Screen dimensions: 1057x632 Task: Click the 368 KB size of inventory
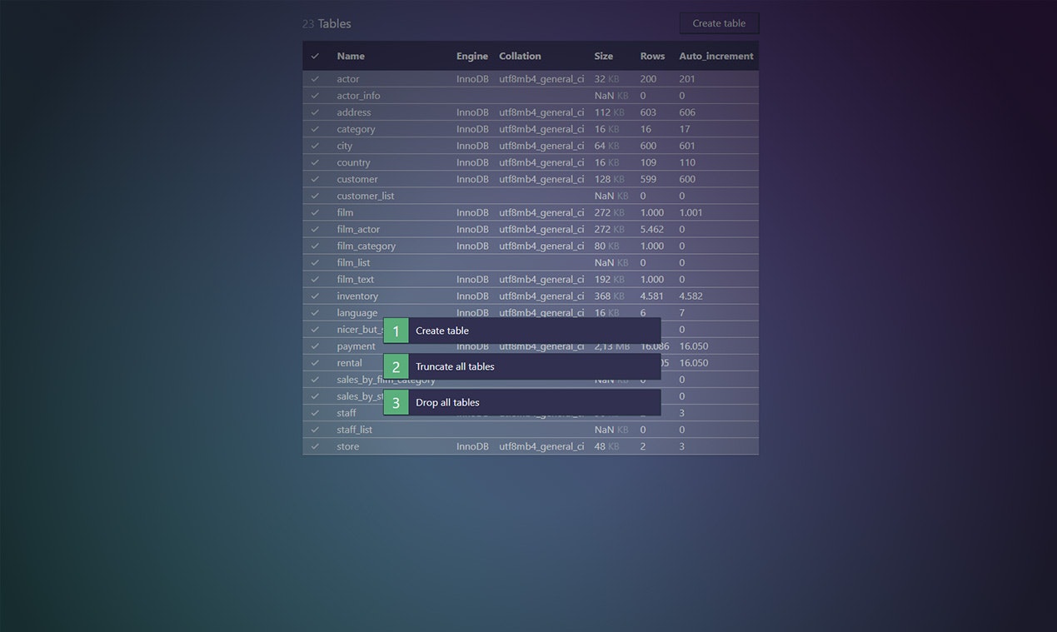tap(609, 296)
